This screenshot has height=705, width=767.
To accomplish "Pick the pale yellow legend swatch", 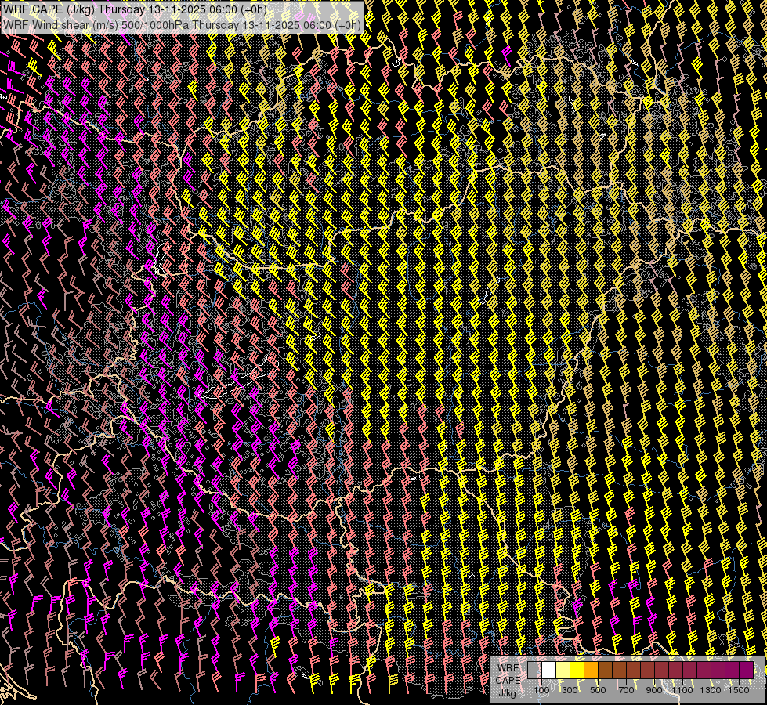I will [563, 671].
